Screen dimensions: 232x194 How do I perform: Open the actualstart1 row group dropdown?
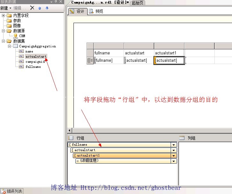pos(174,156)
